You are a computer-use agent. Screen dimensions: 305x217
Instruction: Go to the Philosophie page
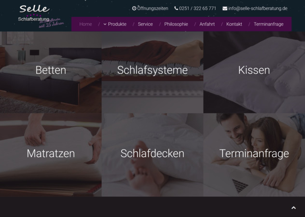point(176,24)
